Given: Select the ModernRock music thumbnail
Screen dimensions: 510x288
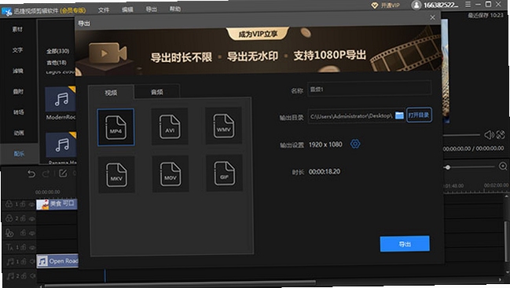Looking at the screenshot, I should pos(61,100).
